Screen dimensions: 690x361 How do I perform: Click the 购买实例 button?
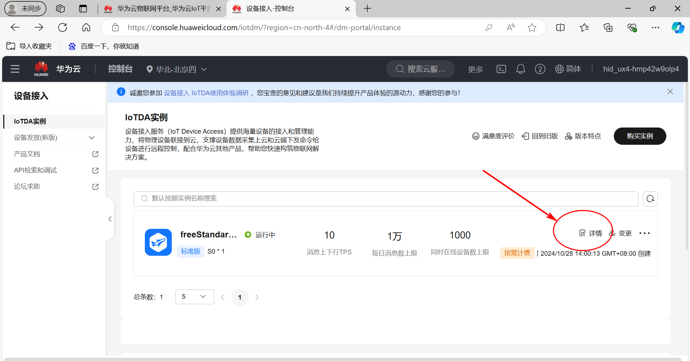coord(640,136)
